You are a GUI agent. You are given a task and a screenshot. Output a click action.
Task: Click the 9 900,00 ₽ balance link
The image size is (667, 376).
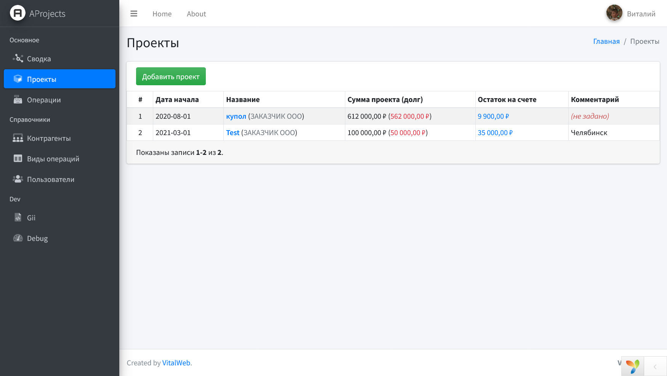pos(493,116)
